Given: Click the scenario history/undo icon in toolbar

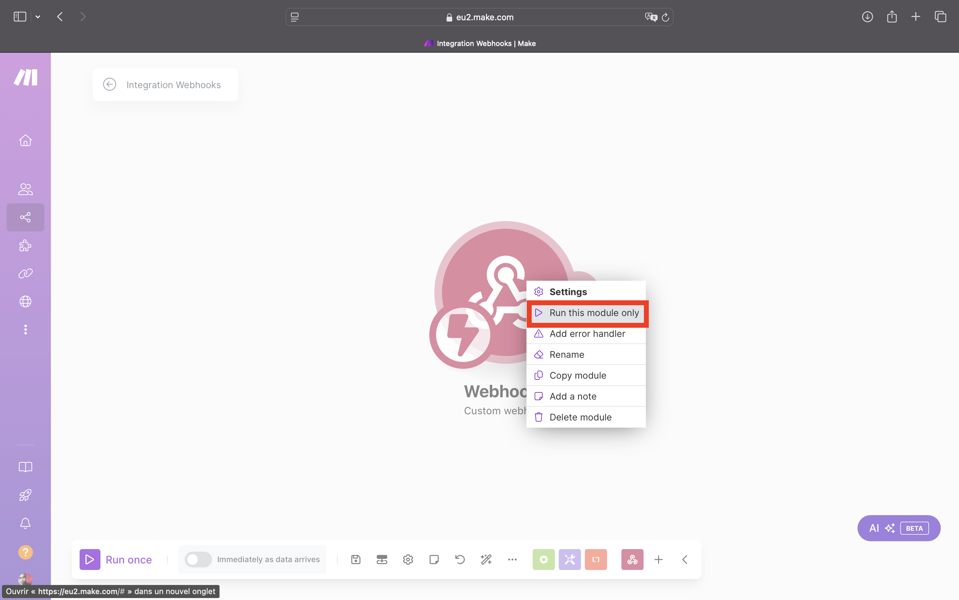Looking at the screenshot, I should [460, 559].
